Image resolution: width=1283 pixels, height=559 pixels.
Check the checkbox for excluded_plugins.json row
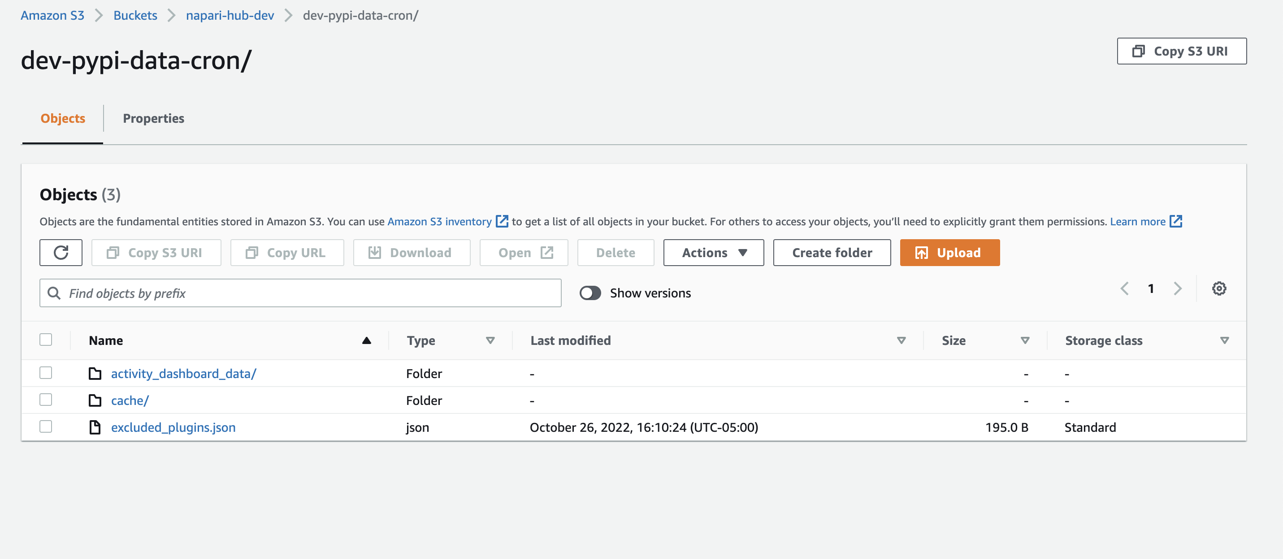pos(45,426)
